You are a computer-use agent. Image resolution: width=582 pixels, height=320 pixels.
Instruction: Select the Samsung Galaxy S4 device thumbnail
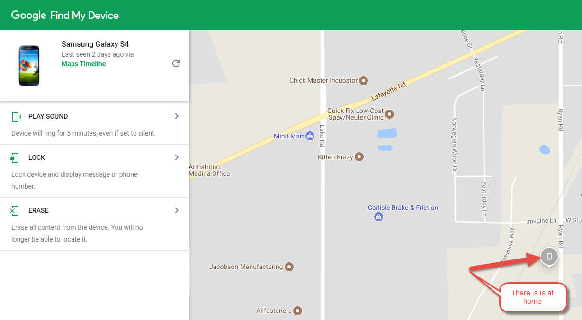click(x=29, y=66)
